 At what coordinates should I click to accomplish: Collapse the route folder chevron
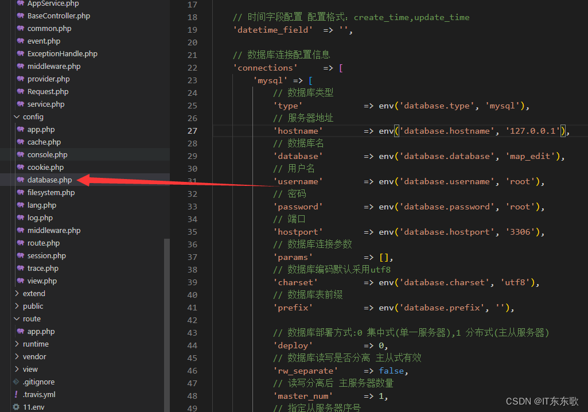click(17, 318)
